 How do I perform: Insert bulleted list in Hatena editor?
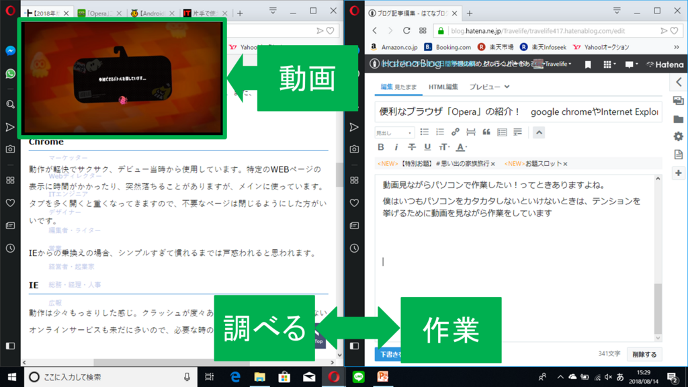point(425,132)
